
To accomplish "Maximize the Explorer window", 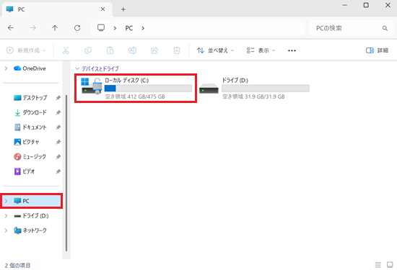I will tap(366, 5).
